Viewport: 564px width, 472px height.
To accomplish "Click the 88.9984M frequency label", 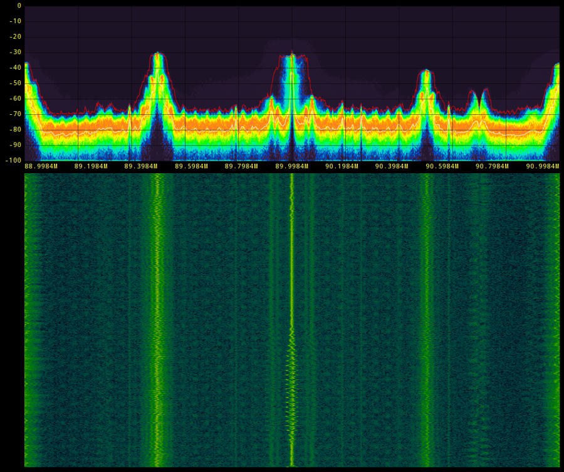I will 41,166.
